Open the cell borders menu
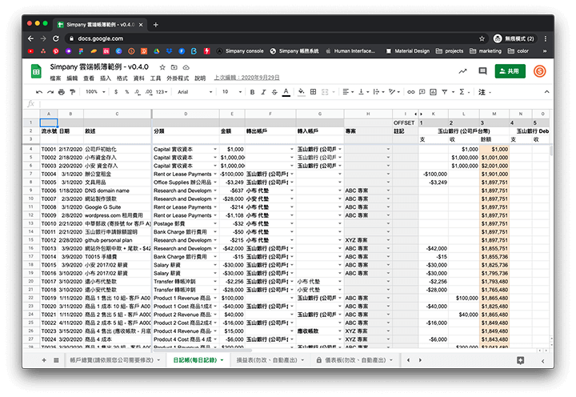Viewport: 576px width, 397px height. [313, 92]
